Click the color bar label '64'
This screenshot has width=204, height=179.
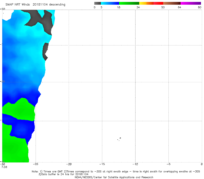tap(179, 7)
